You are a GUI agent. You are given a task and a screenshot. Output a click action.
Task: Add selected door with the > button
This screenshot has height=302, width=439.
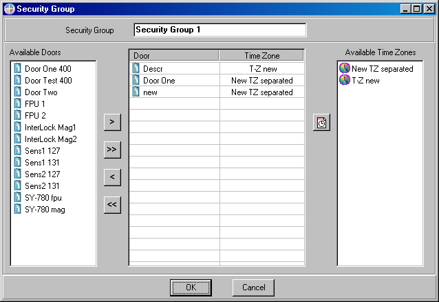112,122
